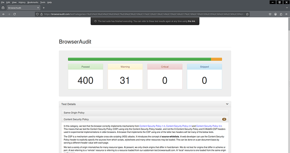Open the Content Security Policy 2.0 link
The height and width of the screenshot is (153, 290).
[x=179, y=126]
